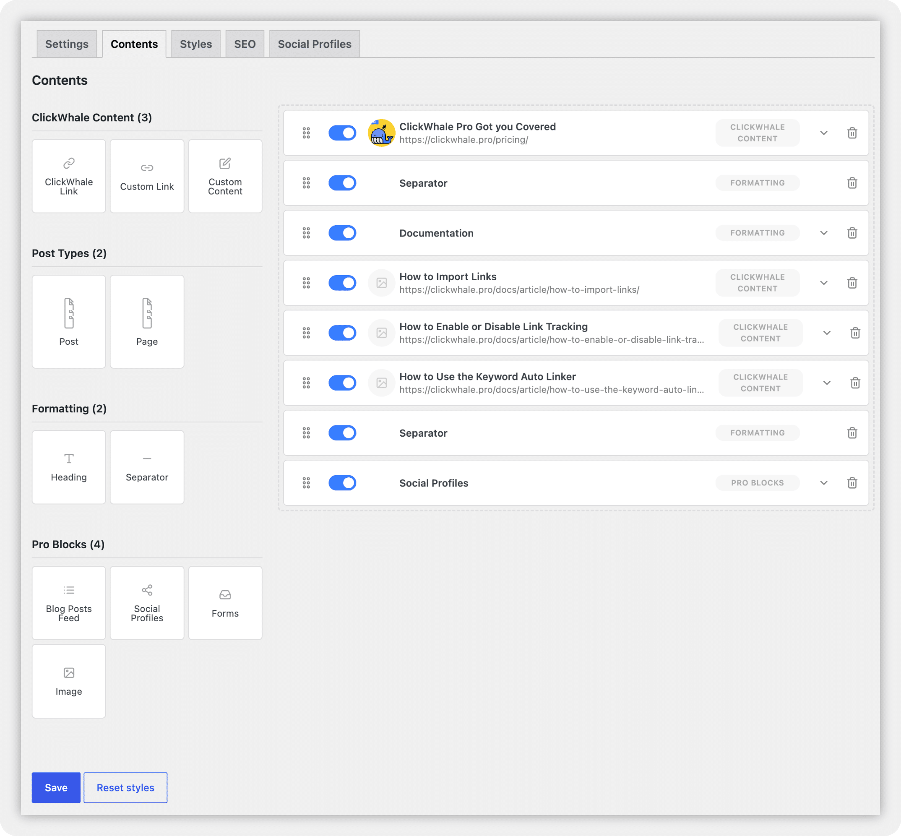Screen dimensions: 901x836
Task: Grab drag handle of How to Import Links
Action: tap(306, 283)
